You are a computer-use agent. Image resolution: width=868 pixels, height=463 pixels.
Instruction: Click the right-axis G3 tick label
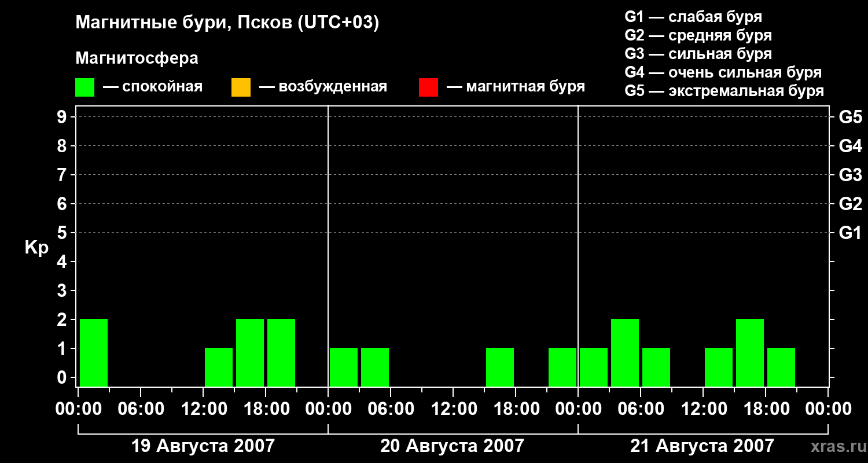click(851, 175)
